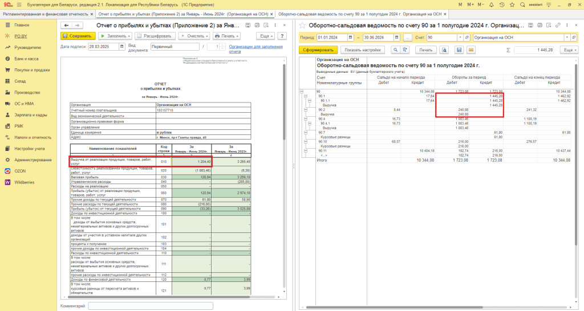Collapse account 90.7 tree node

pos(306,133)
